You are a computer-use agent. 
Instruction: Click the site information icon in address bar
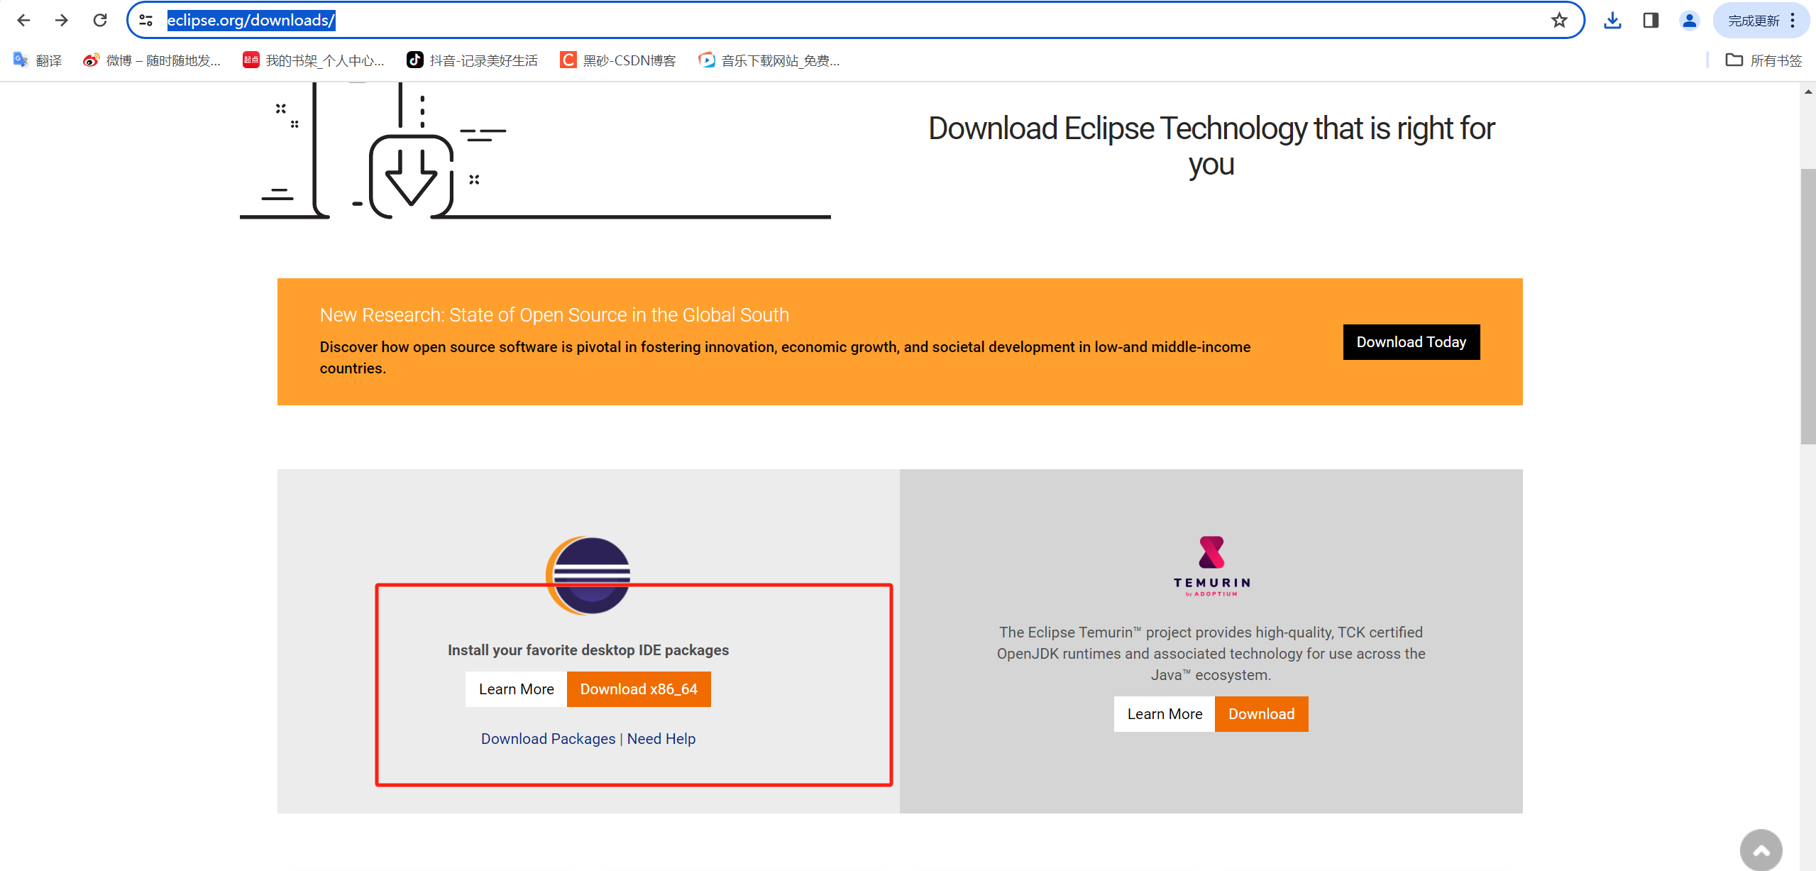[x=146, y=20]
